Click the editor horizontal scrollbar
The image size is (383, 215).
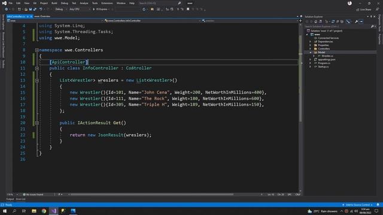click(151, 195)
